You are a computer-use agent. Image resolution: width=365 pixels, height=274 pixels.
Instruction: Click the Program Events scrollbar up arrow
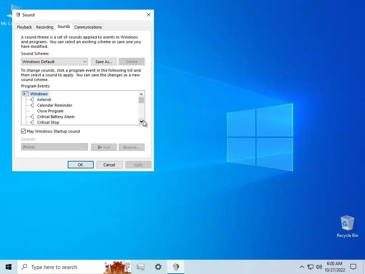pyautogui.click(x=141, y=94)
